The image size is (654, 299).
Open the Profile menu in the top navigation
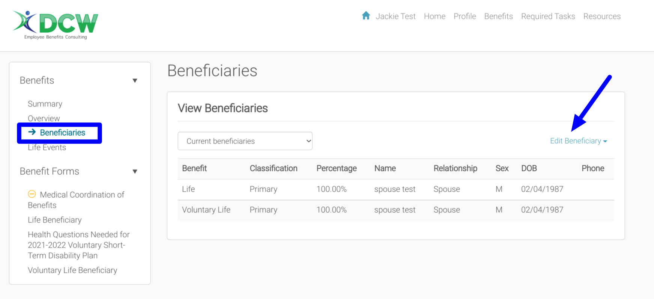tap(465, 17)
